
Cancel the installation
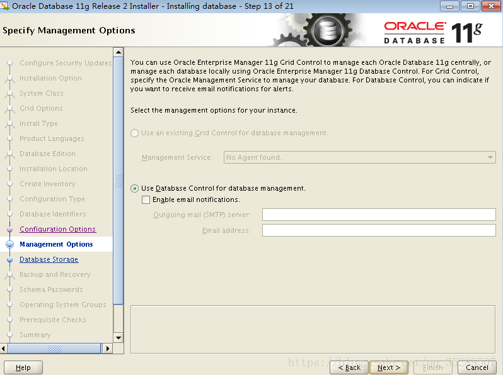(477, 367)
